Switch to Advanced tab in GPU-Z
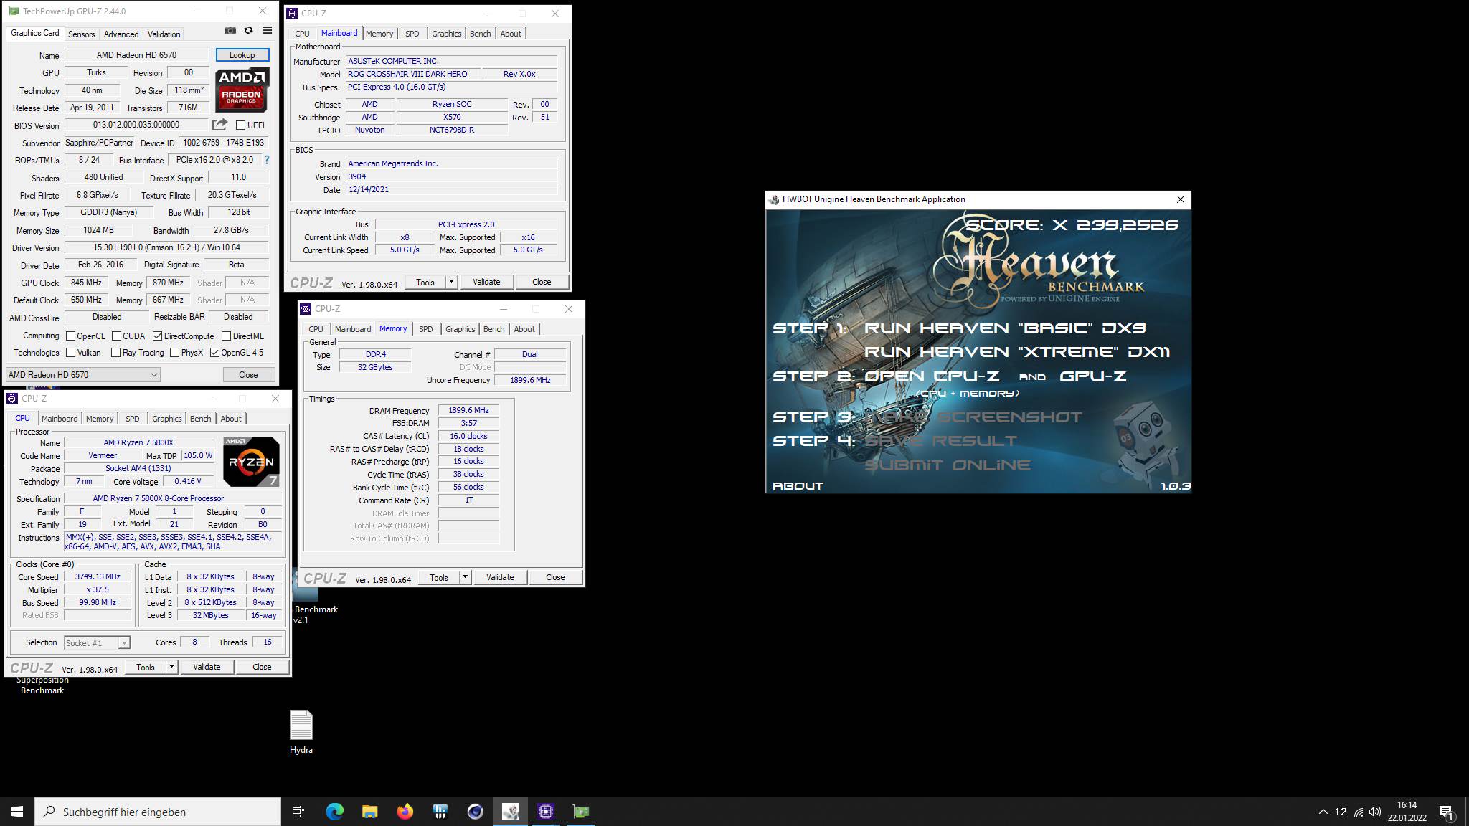 click(x=121, y=34)
